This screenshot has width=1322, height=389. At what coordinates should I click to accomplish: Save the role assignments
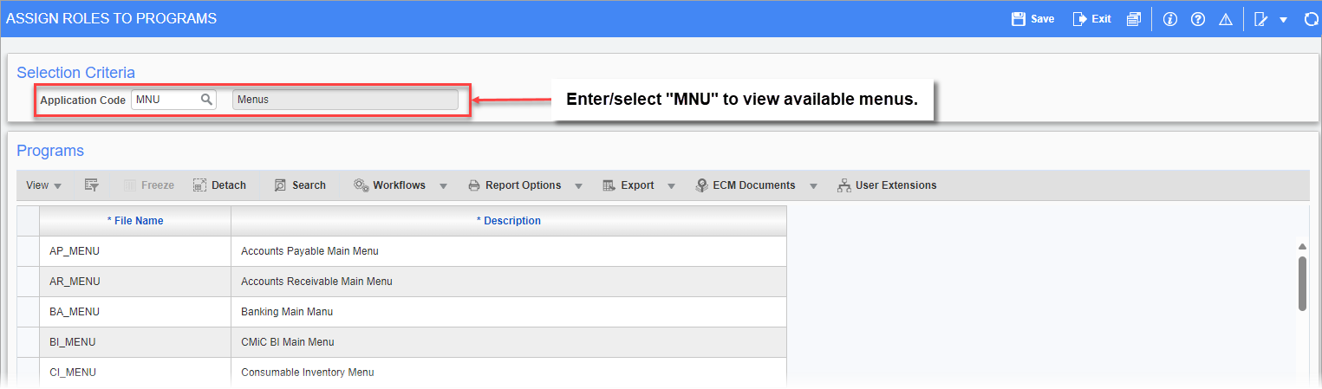click(1032, 18)
